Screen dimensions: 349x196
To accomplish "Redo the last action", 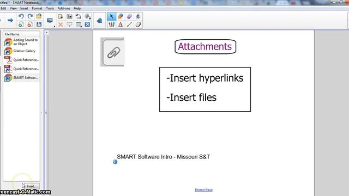I will click(x=30, y=16).
